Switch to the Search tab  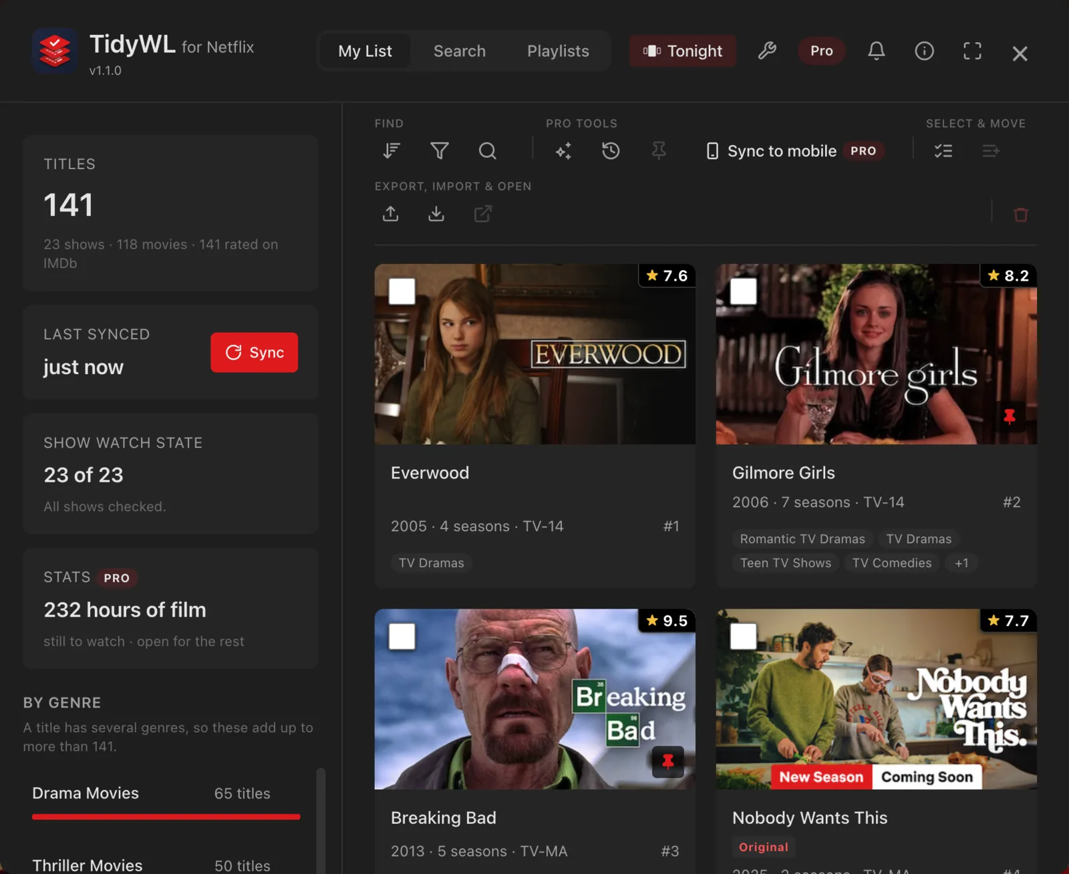coord(460,51)
